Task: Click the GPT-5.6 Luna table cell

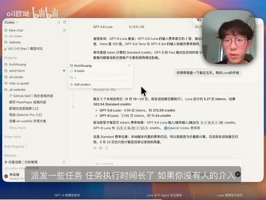Action: pyautogui.click(x=103, y=27)
